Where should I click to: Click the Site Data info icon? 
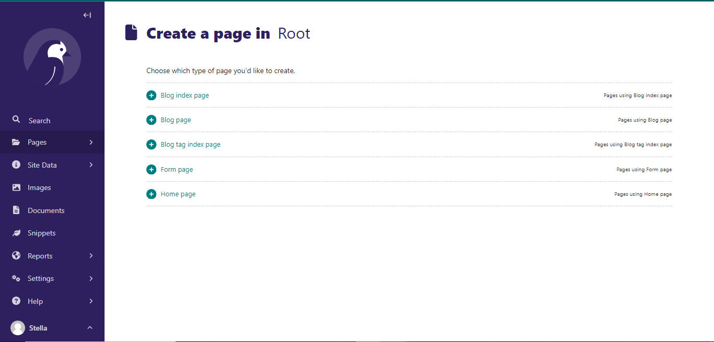coord(16,164)
